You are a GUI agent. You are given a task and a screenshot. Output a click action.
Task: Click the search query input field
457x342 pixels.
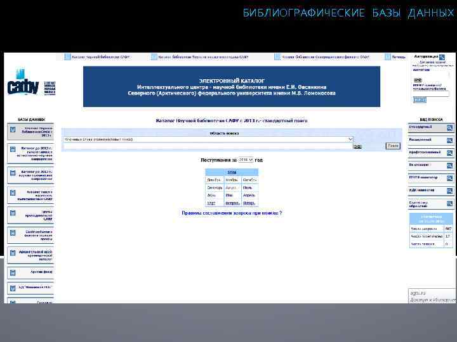[208, 146]
